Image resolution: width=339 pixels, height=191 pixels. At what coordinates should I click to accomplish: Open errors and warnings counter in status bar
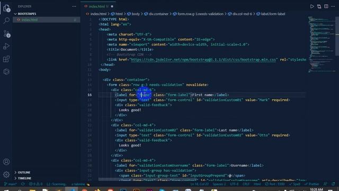click(x=35, y=184)
